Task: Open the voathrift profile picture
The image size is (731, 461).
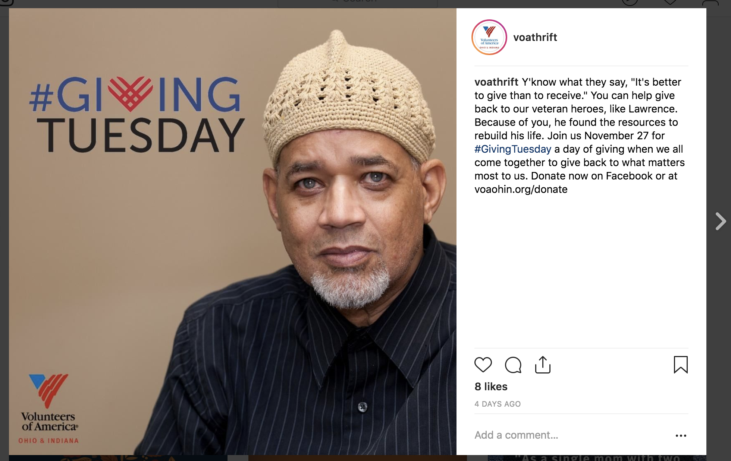Action: (x=489, y=37)
